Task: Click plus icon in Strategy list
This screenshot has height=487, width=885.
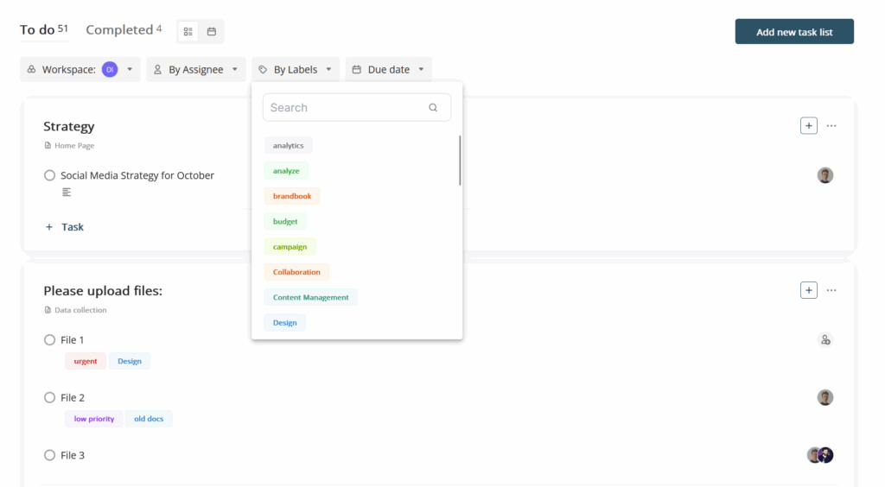Action: 808,126
